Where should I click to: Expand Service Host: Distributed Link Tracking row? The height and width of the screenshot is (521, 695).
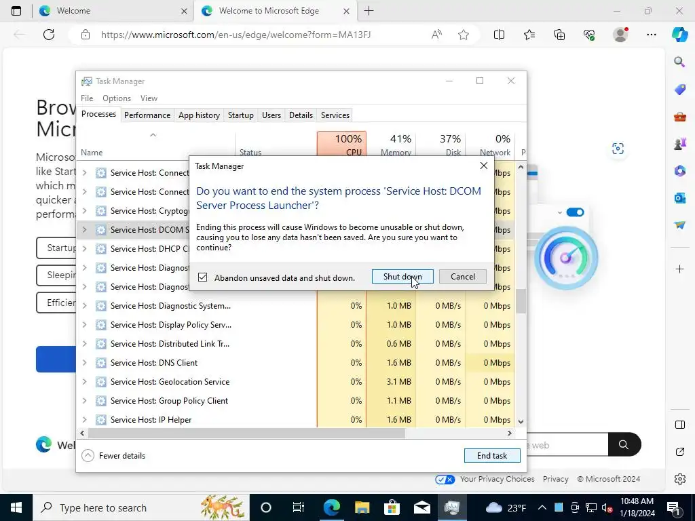[85, 344]
